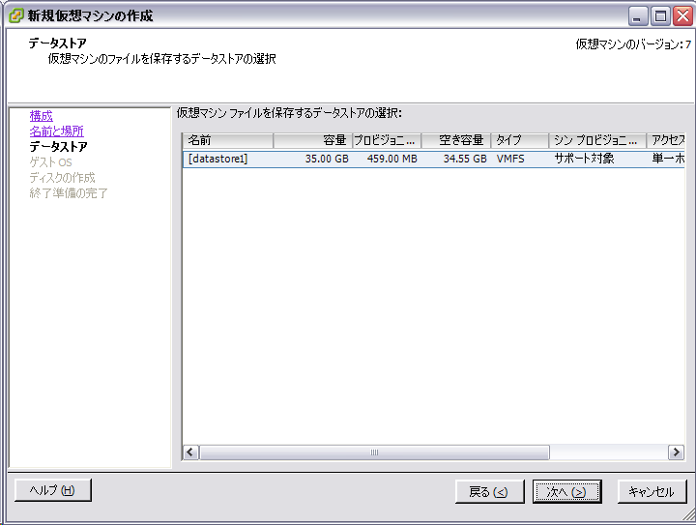Image resolution: width=696 pixels, height=525 pixels.
Task: Sort by 空き容量 column header
Action: point(456,140)
